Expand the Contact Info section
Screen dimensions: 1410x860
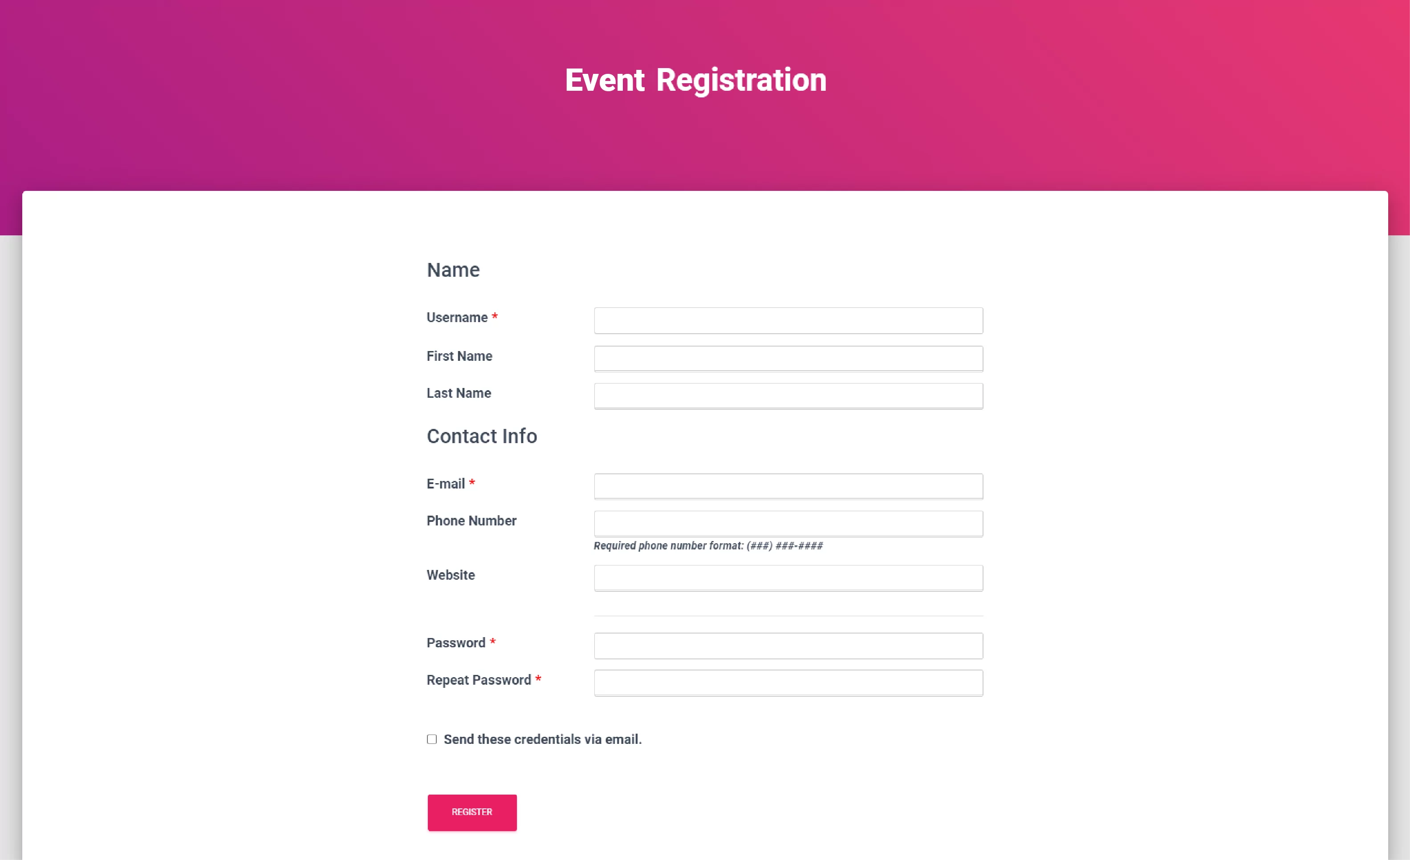pos(480,435)
